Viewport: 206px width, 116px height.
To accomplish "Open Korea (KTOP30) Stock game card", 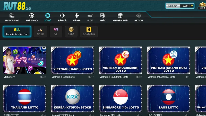I will pos(73,98).
